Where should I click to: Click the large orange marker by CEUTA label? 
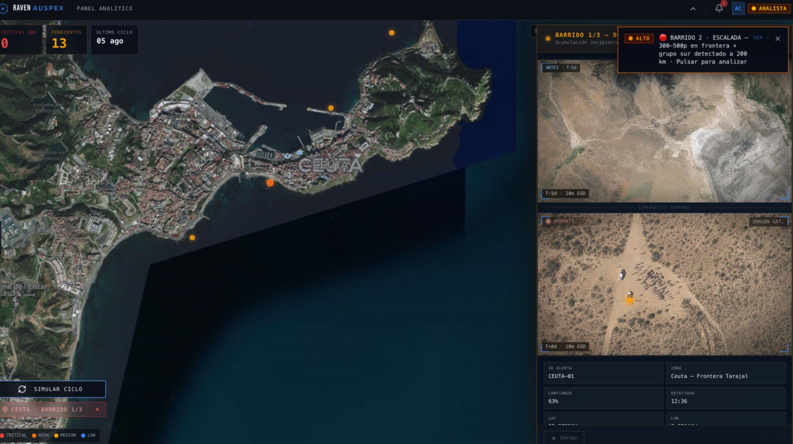[x=270, y=182]
